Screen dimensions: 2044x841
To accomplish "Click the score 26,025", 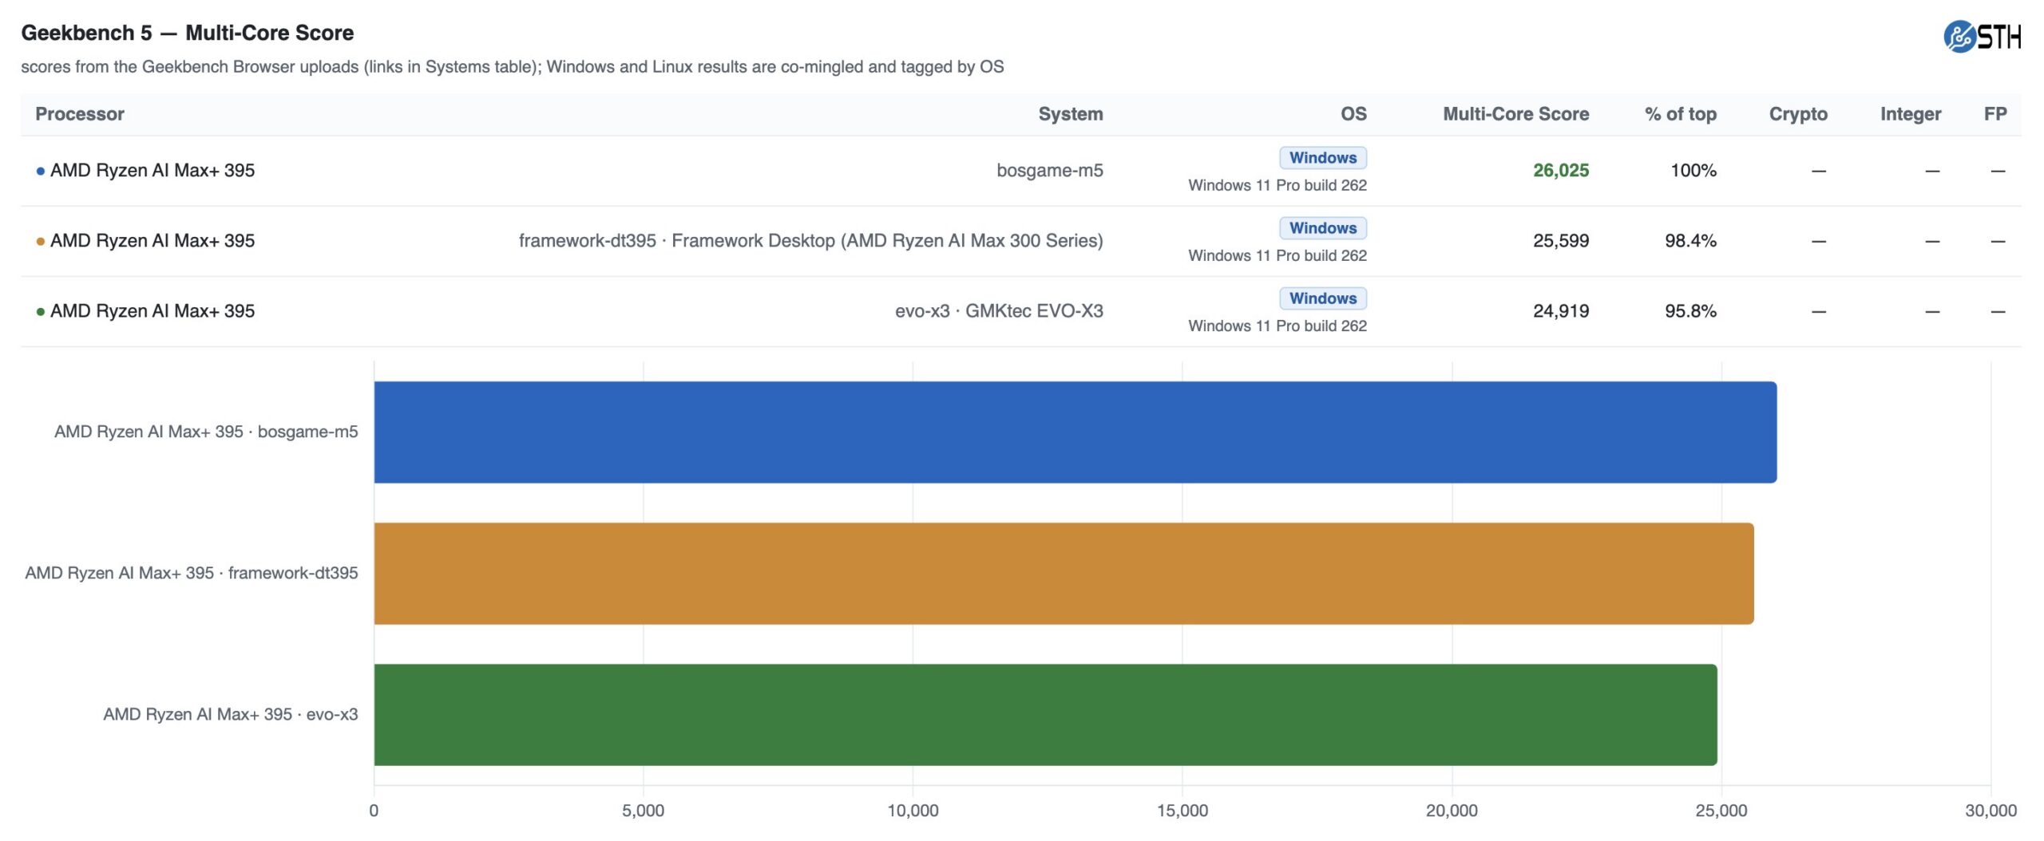I will (x=1561, y=171).
